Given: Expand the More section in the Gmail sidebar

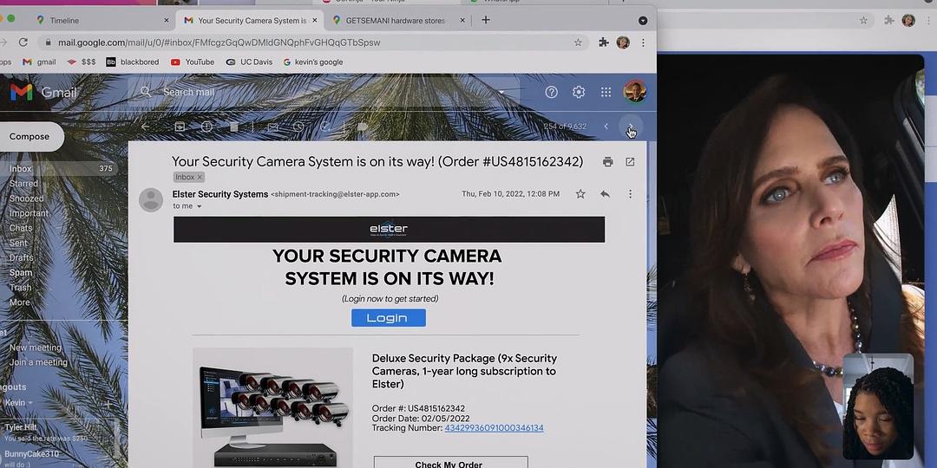Looking at the screenshot, I should pos(20,302).
